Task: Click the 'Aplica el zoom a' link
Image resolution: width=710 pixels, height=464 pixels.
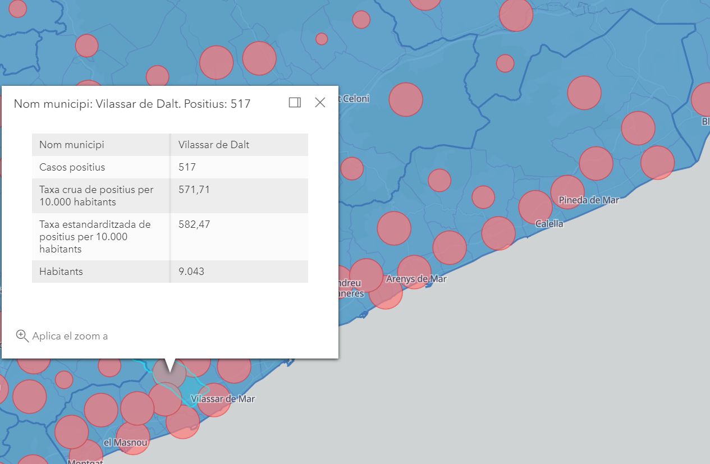Action: (x=70, y=336)
